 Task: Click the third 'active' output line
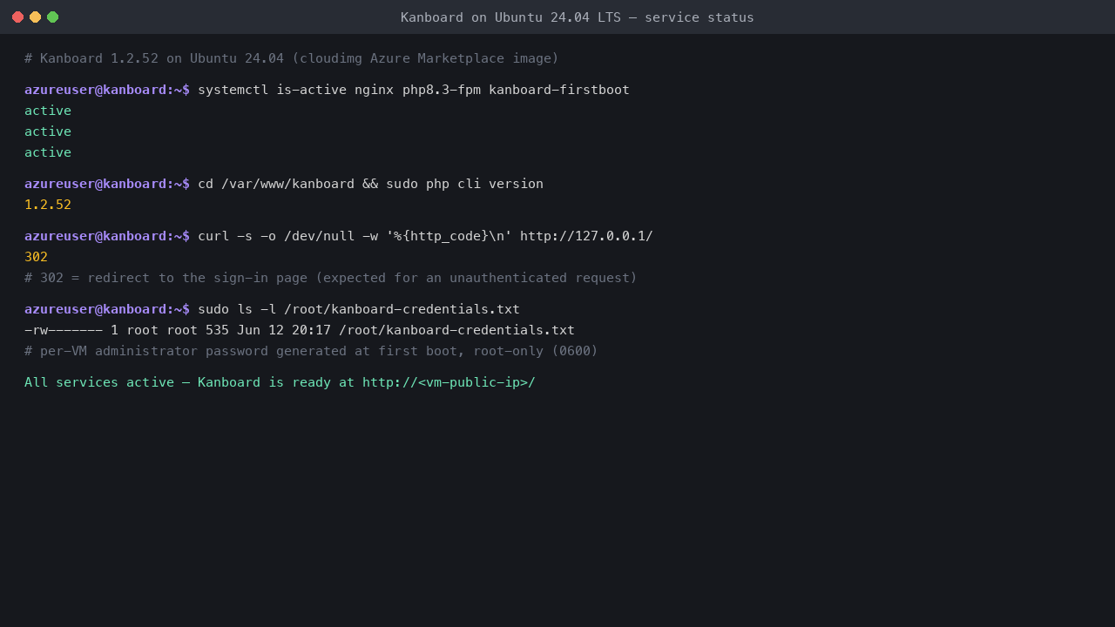click(x=48, y=152)
